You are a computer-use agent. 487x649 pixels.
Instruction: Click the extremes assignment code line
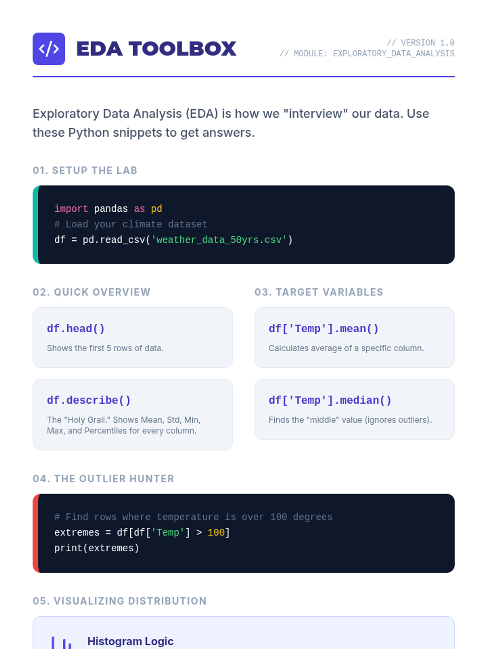(x=142, y=533)
